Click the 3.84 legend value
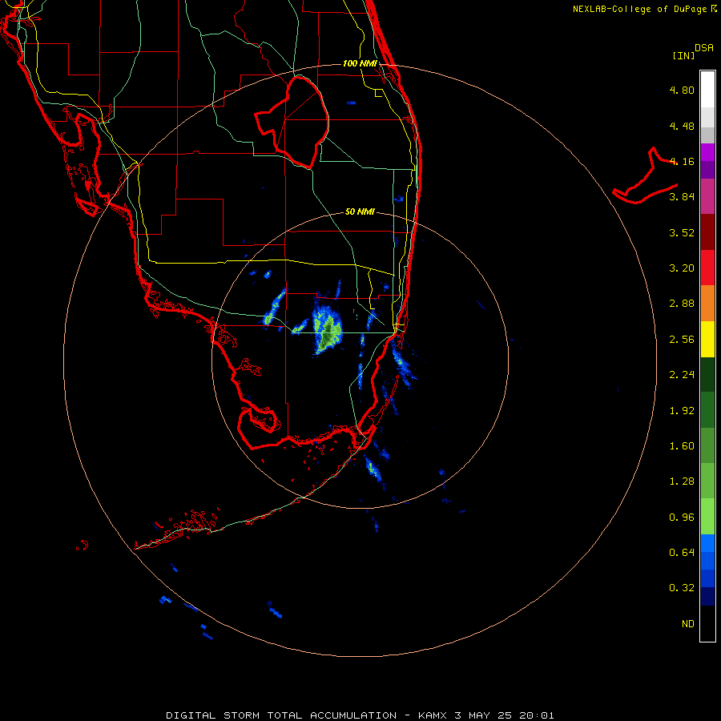 coord(682,197)
